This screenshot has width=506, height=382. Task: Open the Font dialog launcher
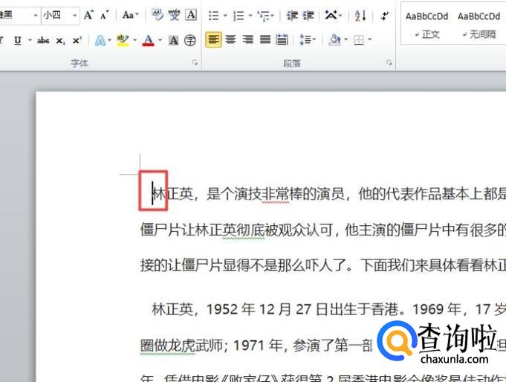pos(195,62)
